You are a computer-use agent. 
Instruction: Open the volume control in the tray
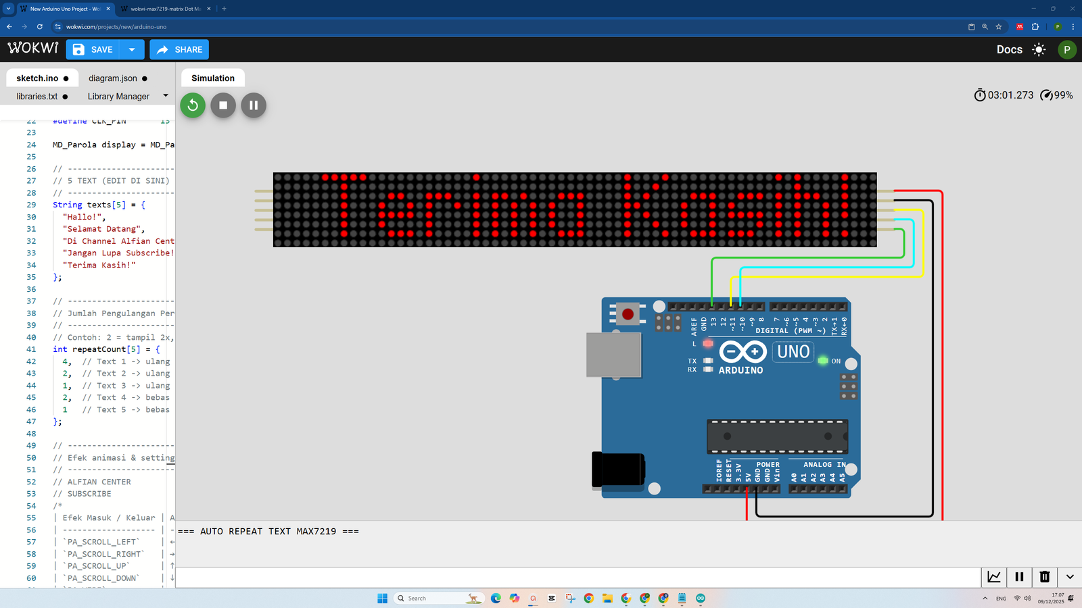pyautogui.click(x=1027, y=599)
